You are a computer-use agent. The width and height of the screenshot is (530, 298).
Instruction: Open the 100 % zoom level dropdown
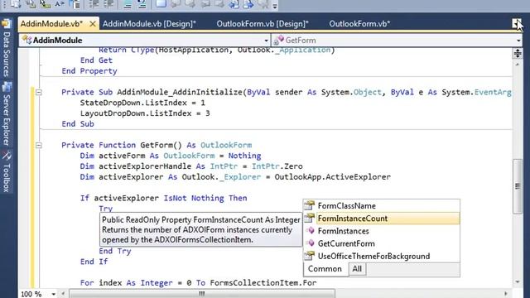click(53, 294)
